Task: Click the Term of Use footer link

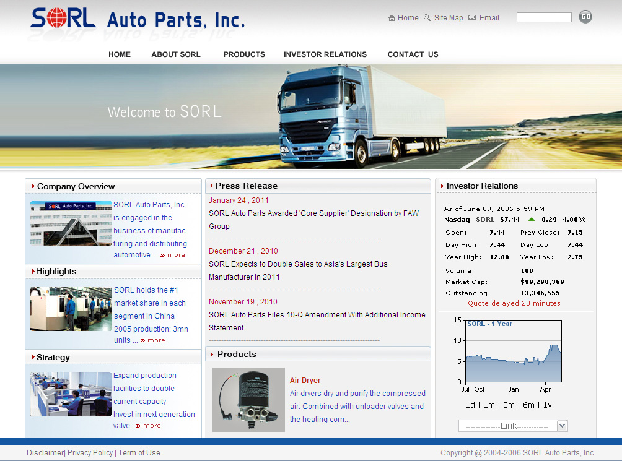Action: [139, 453]
